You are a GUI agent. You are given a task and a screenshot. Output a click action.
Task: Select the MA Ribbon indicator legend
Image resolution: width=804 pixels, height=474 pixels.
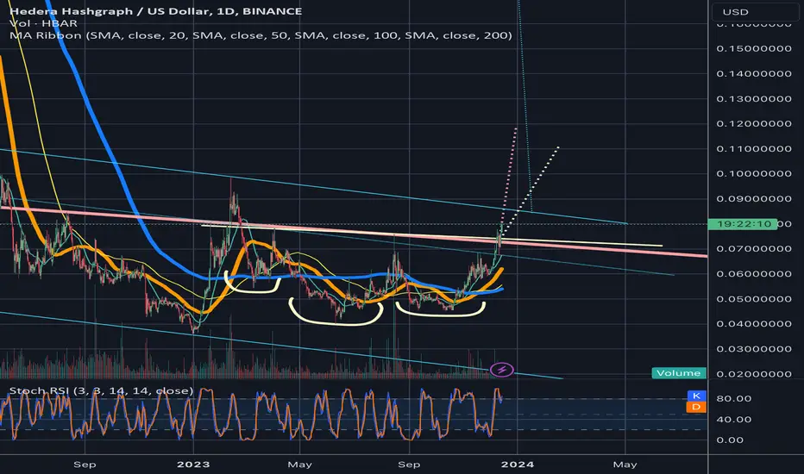[x=261, y=35]
